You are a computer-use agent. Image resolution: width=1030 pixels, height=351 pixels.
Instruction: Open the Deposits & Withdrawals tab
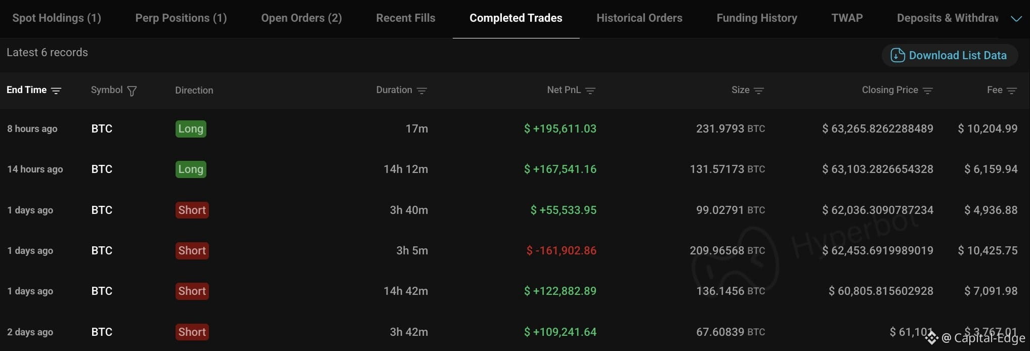tap(948, 18)
